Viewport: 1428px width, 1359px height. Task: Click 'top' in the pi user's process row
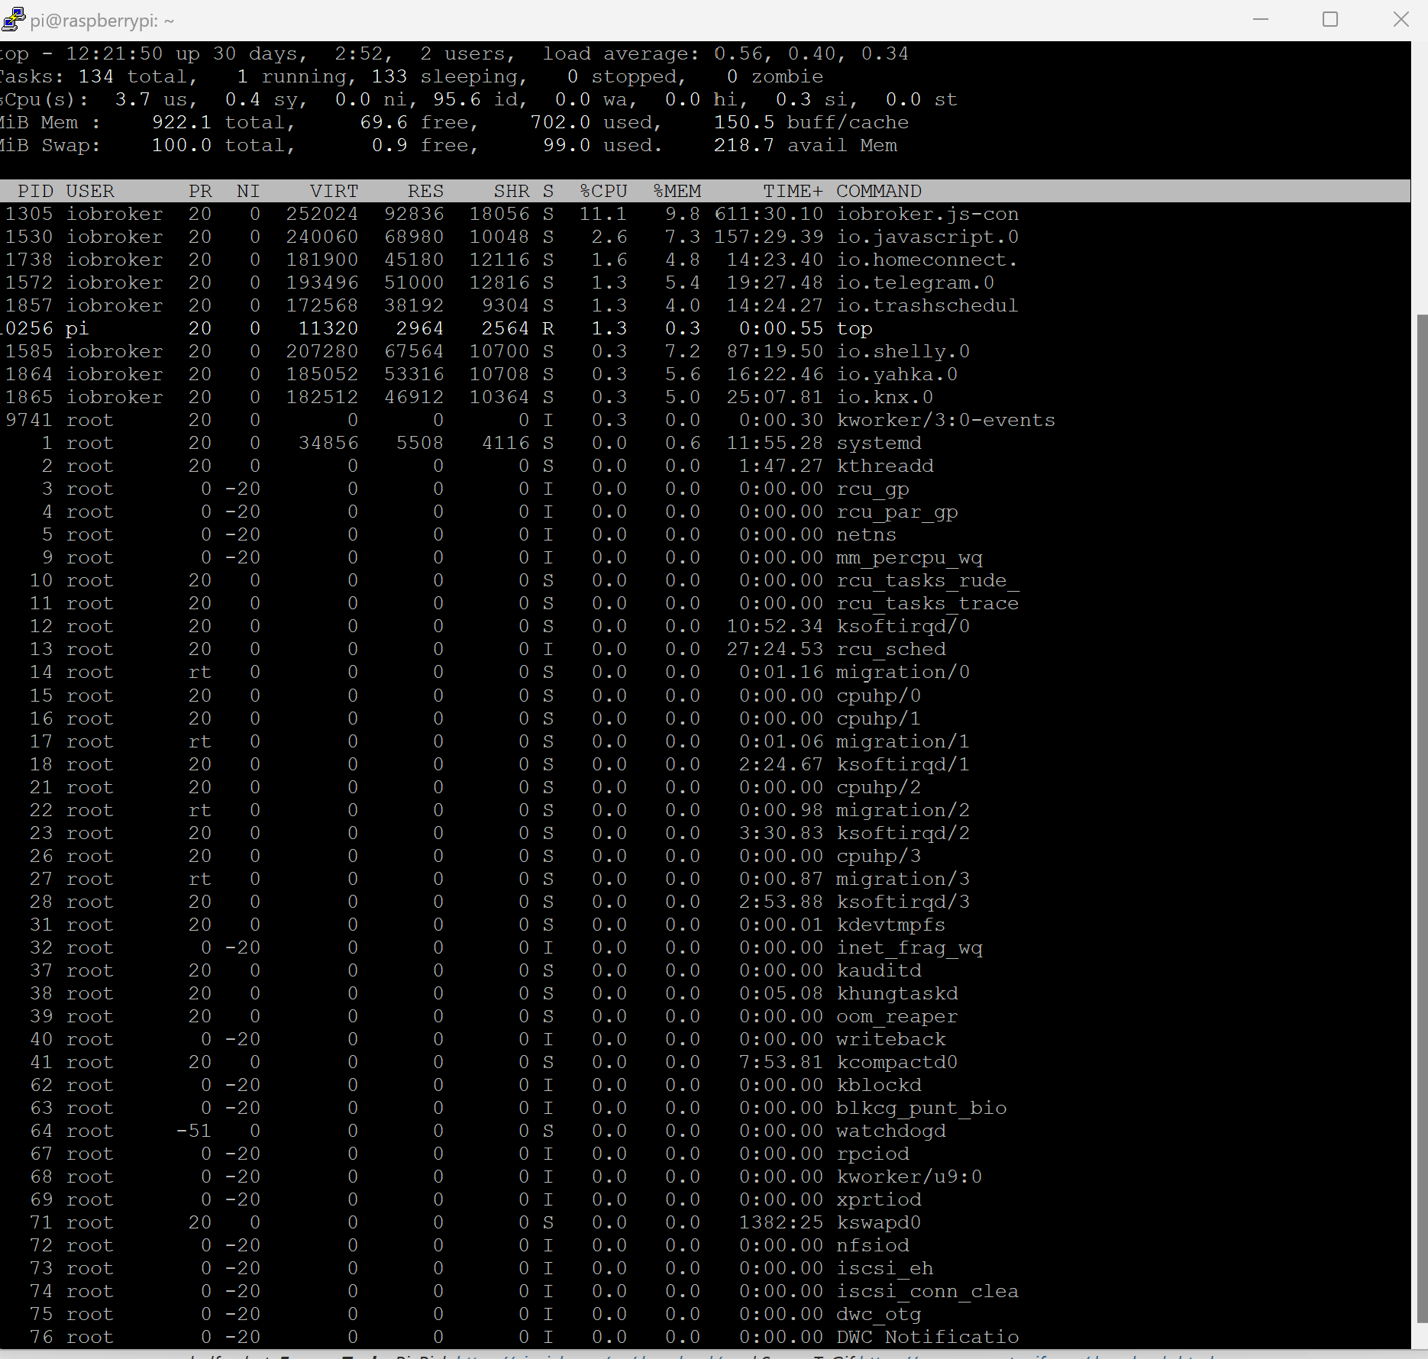tap(855, 328)
